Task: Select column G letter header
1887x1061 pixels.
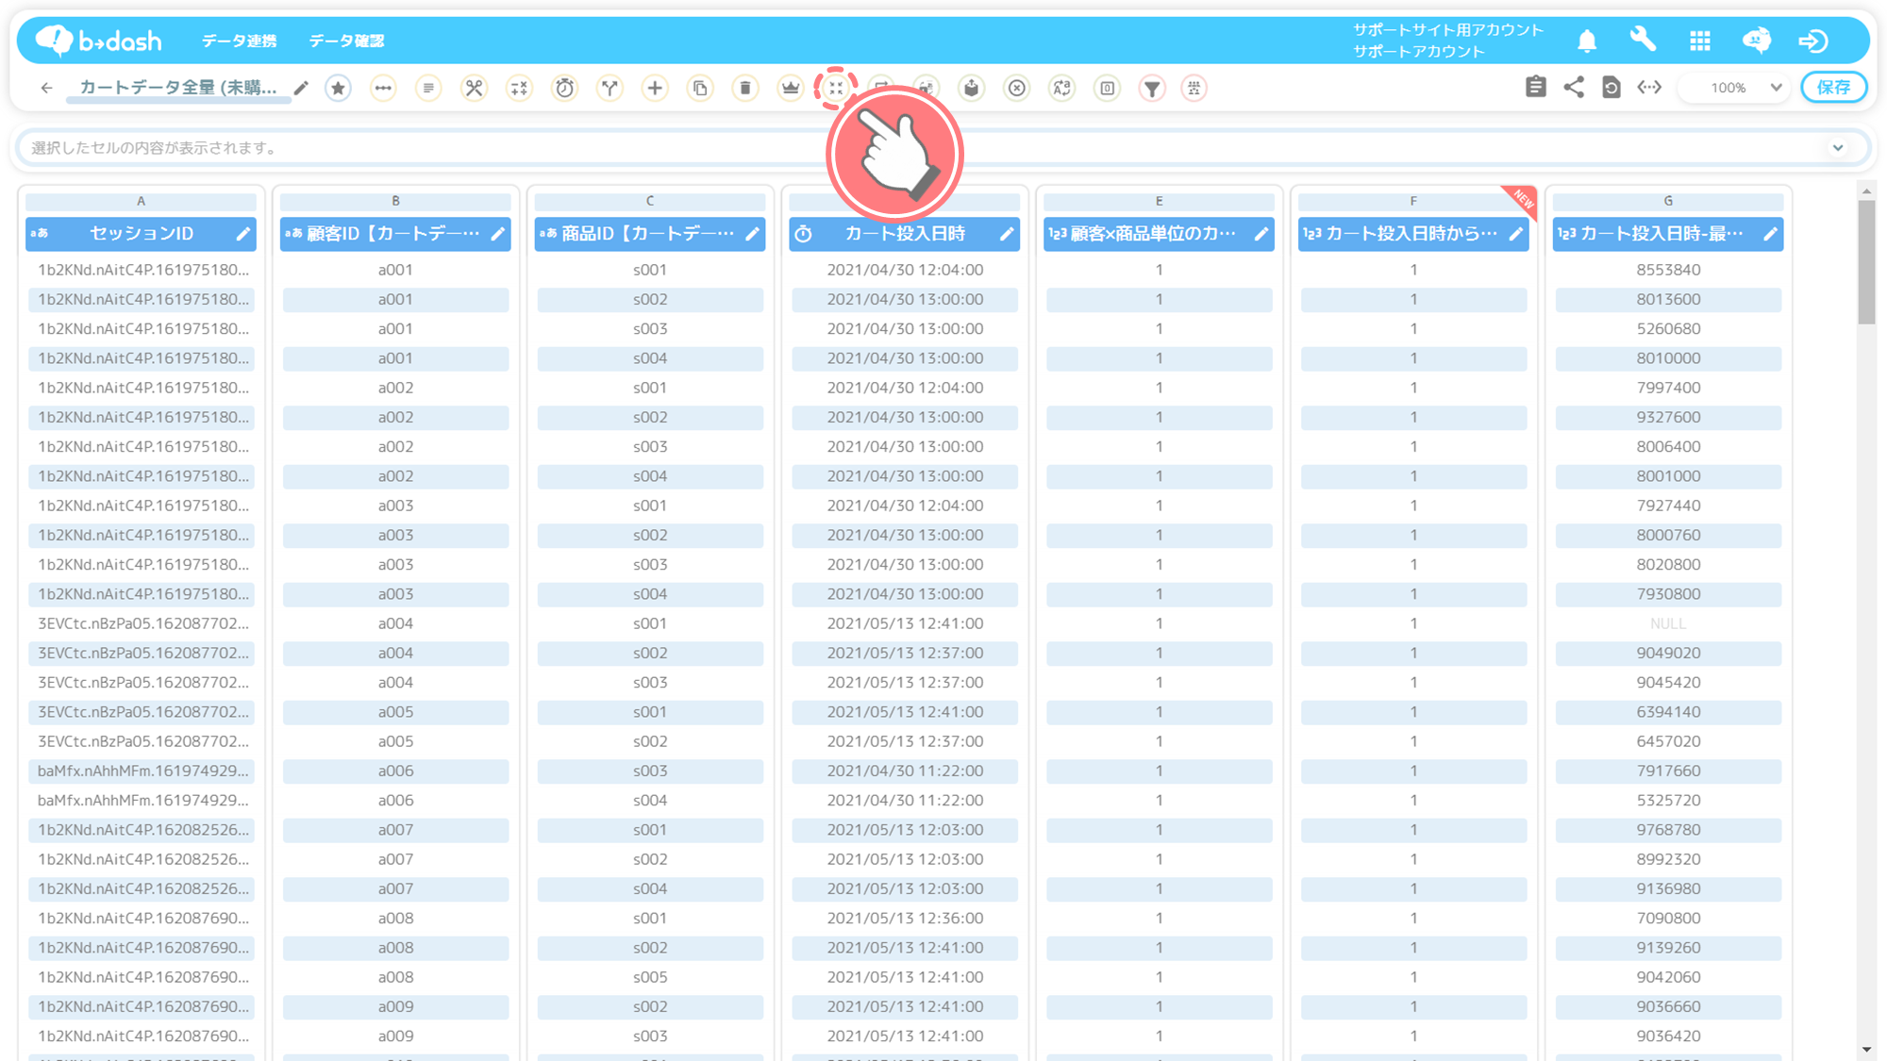Action: [x=1668, y=201]
